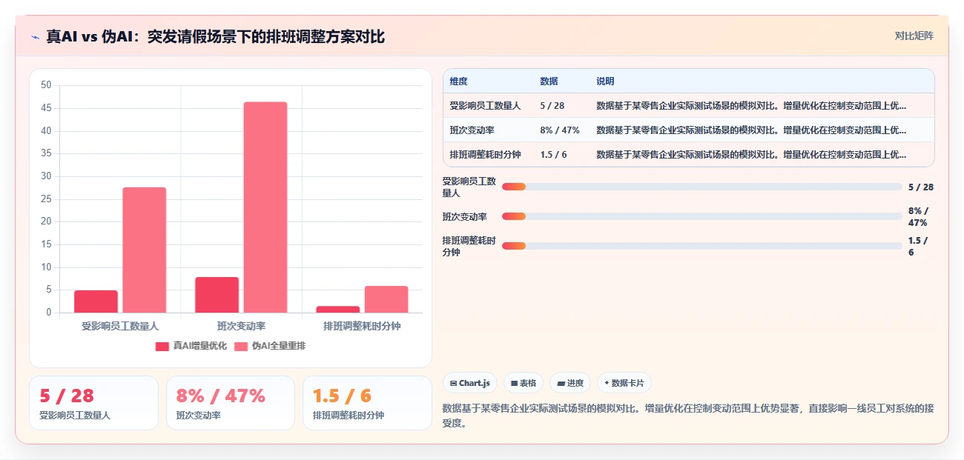
Task: Click table value 1.5 / 6
Action: coord(553,155)
